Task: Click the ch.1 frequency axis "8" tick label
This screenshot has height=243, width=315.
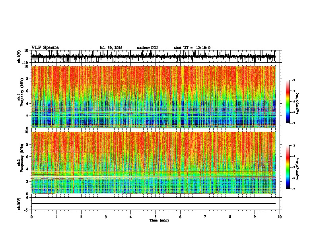Action: [28, 79]
